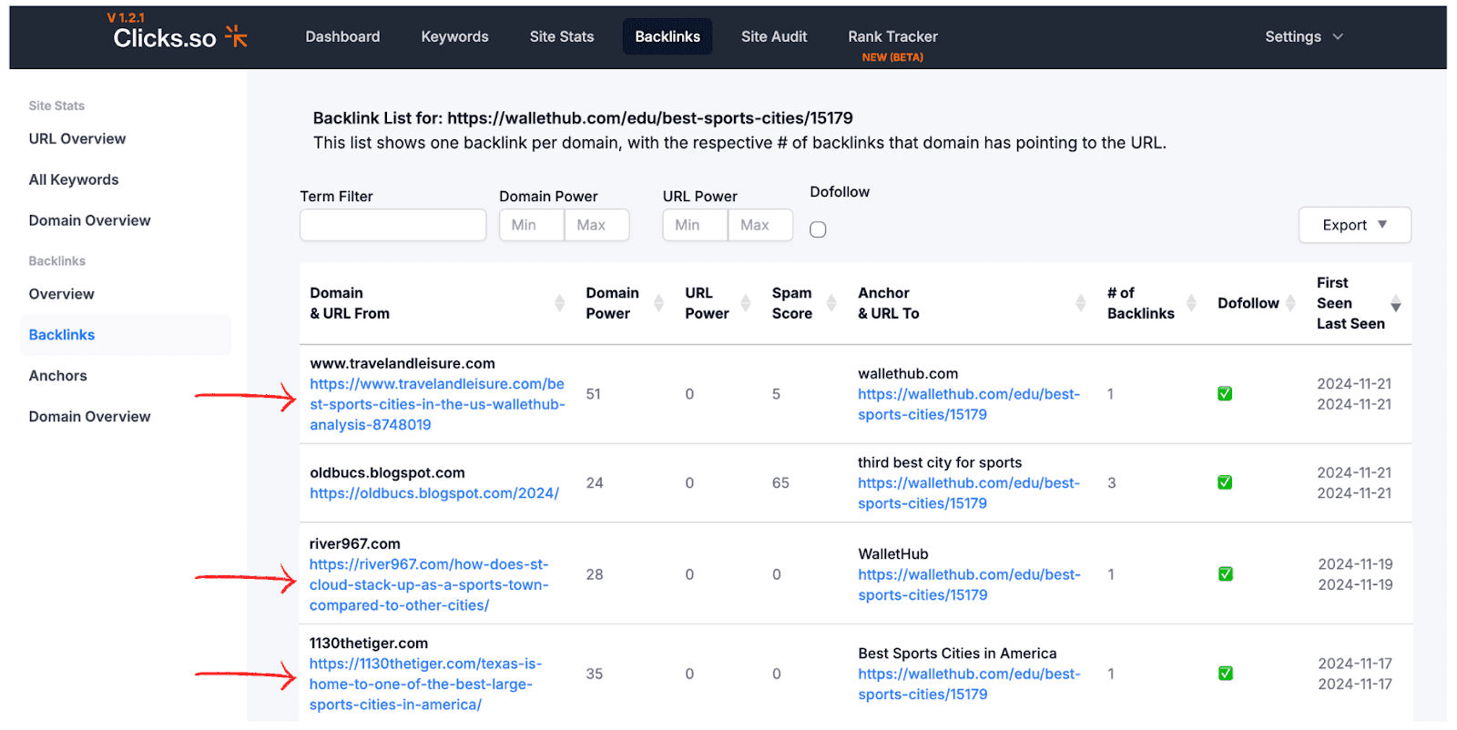Click domain power value 35

click(594, 674)
